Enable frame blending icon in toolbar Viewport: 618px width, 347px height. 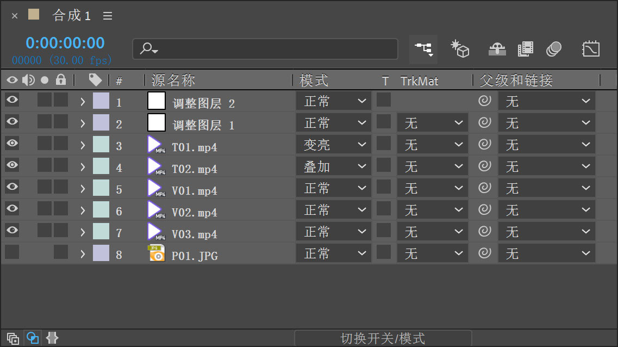526,49
